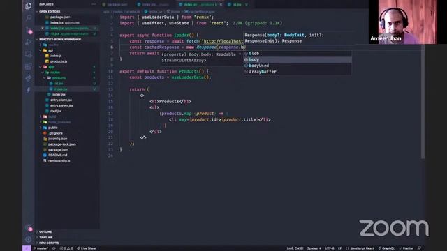Open package-lock.json file
This screenshot has width=447, height=251.
pyautogui.click(x=62, y=144)
